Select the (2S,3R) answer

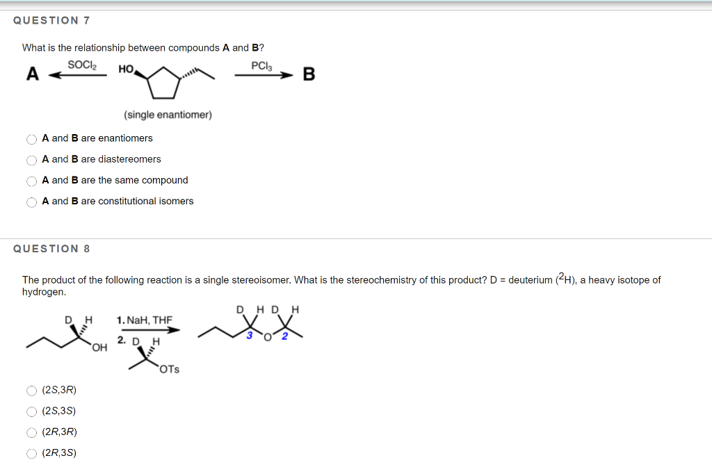[x=31, y=391]
